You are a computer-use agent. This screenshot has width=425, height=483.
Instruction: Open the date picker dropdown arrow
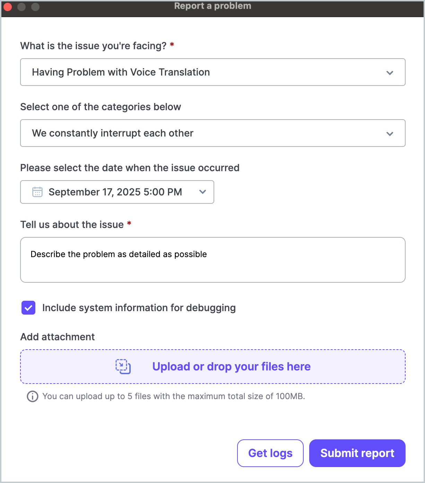[x=203, y=192]
